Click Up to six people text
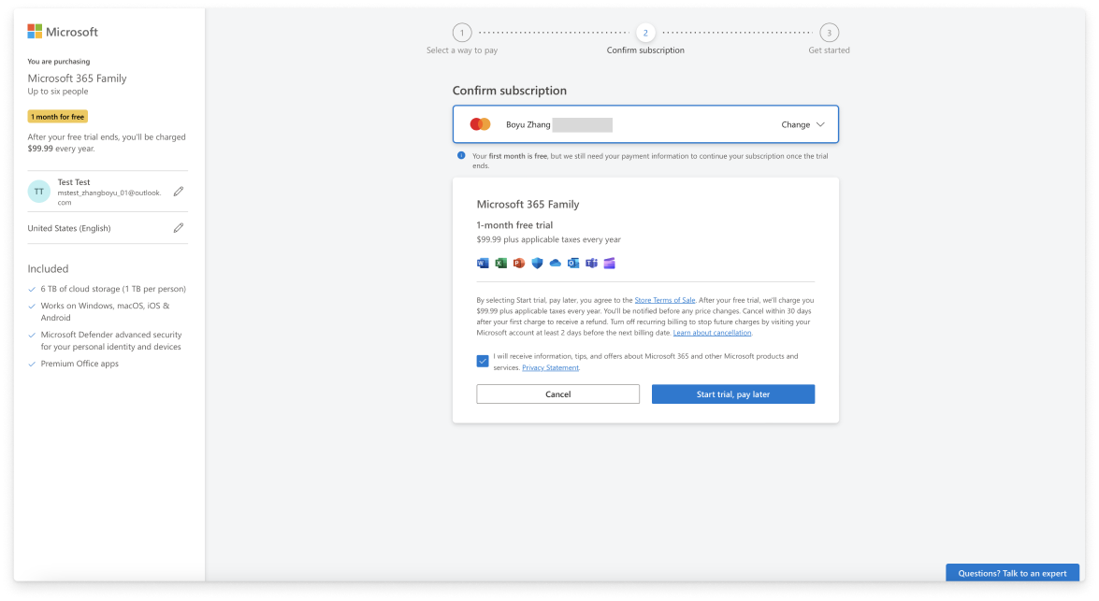Image resolution: width=1099 pixels, height=601 pixels. 57,91
